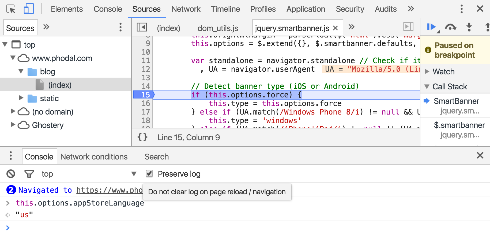490x243 pixels.
Task: Toggle breakpoint on line 15
Action: (144, 95)
